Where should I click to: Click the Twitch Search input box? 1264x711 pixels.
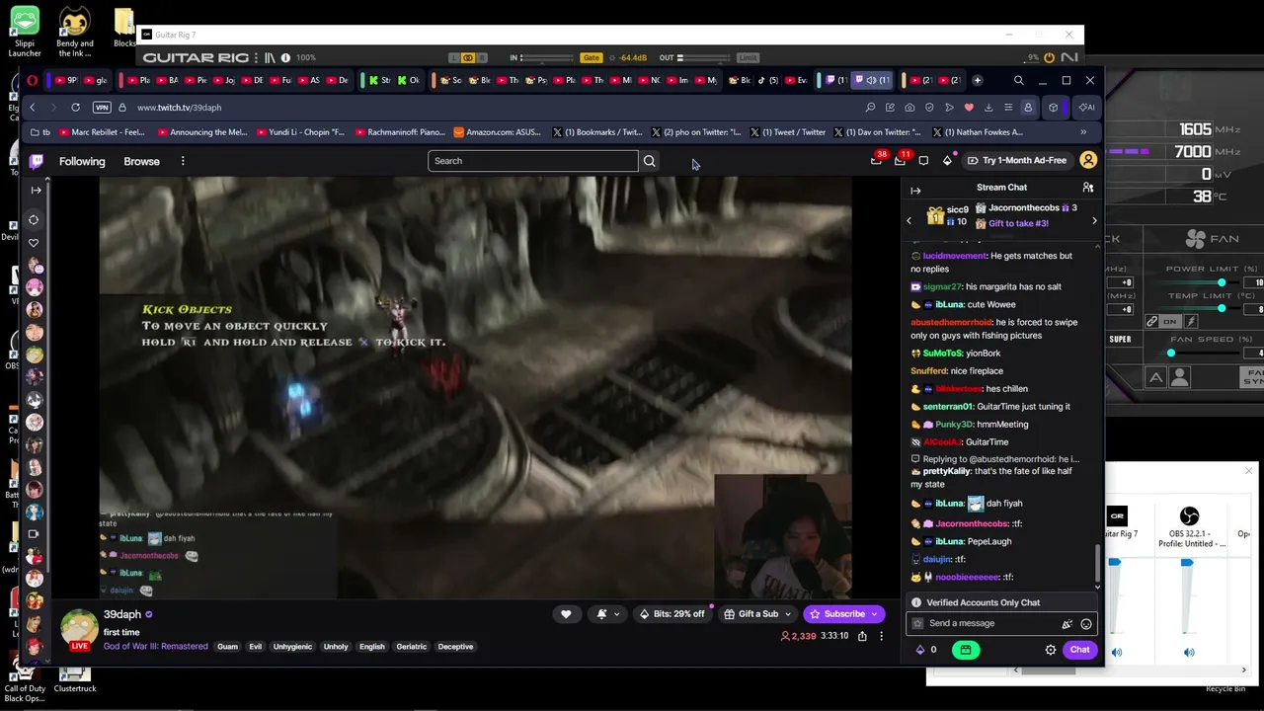[x=533, y=161]
